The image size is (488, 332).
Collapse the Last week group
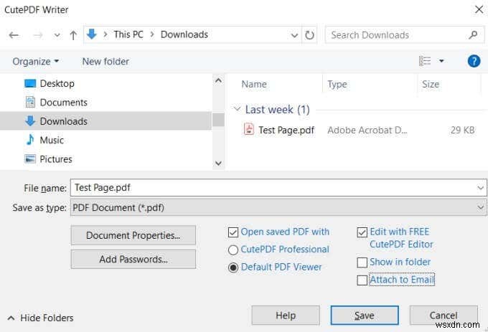pos(237,109)
